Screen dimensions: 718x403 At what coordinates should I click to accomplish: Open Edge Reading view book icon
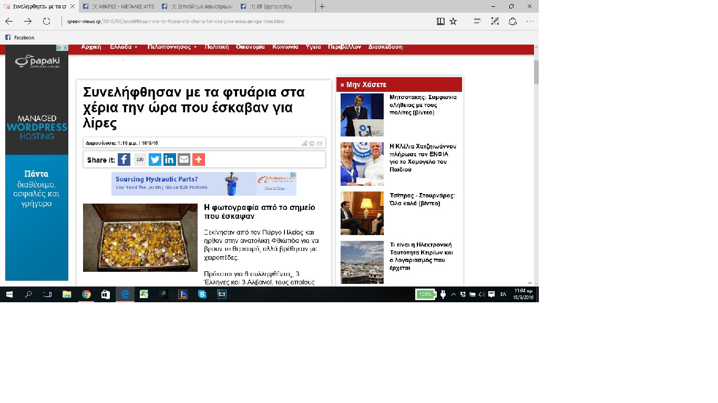click(440, 22)
